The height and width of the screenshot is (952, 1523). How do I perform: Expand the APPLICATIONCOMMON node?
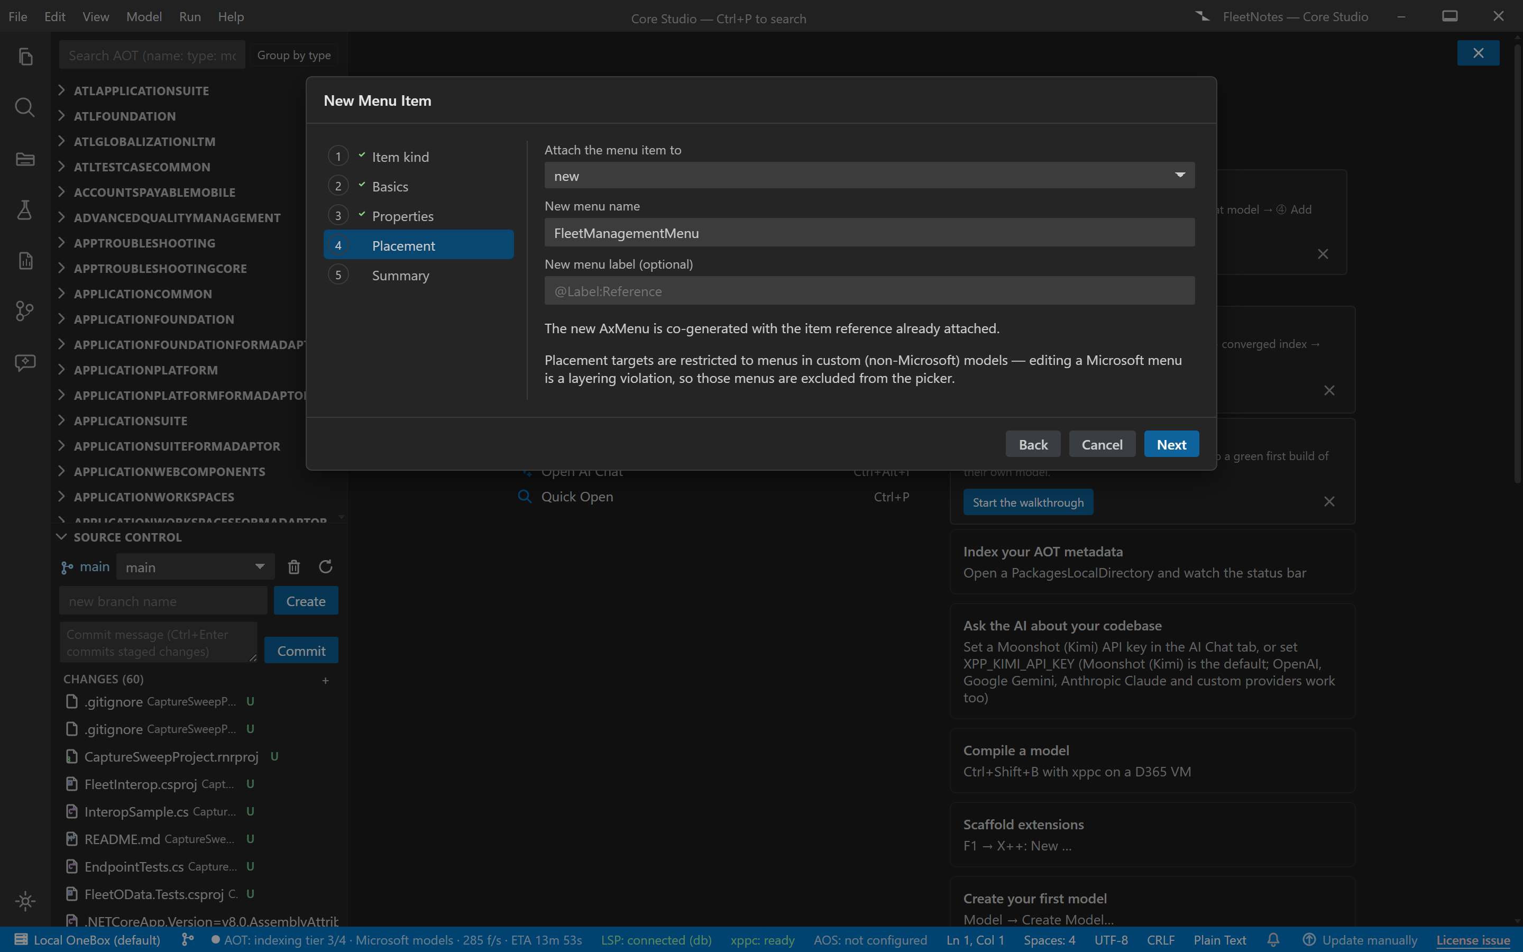(61, 293)
